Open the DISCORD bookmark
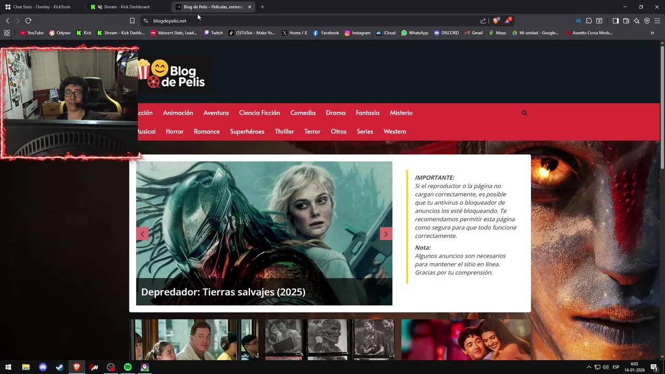The width and height of the screenshot is (665, 374). pyautogui.click(x=446, y=33)
